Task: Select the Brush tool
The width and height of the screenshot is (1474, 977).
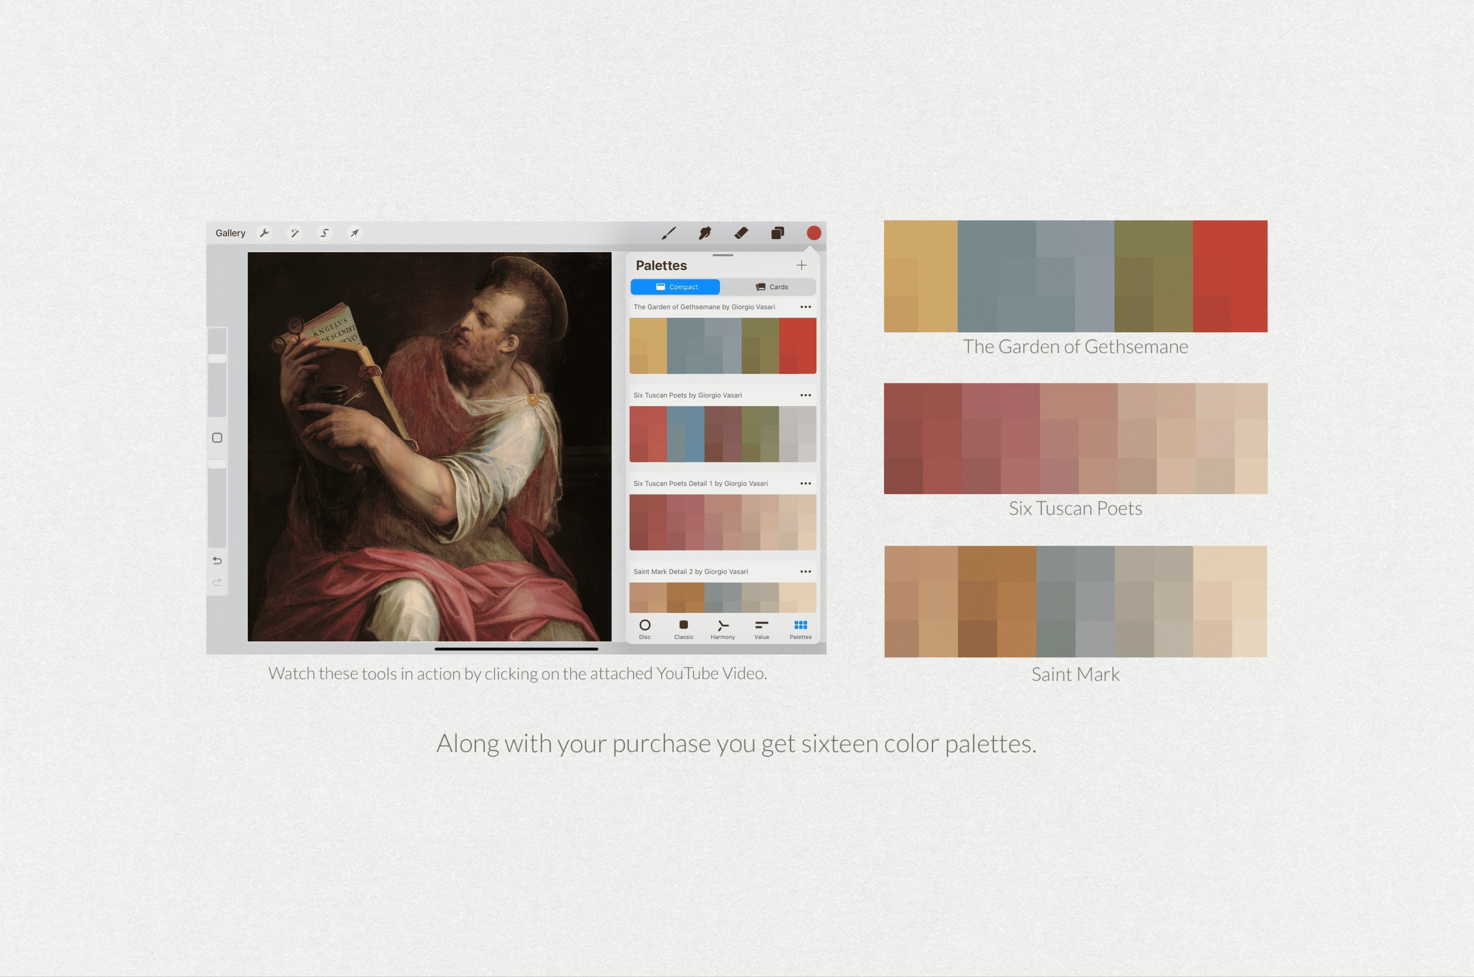Action: [669, 233]
